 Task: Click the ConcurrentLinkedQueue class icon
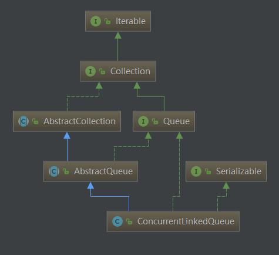[117, 221]
